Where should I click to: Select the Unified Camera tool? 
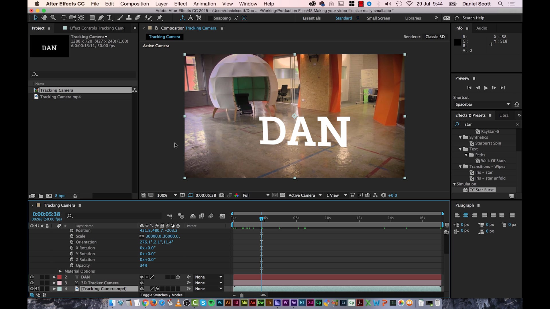[x=72, y=18]
